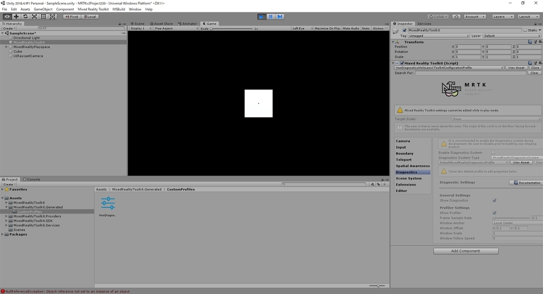This screenshot has width=543, height=294.
Task: Select the Scale tool
Action: click(x=34, y=17)
